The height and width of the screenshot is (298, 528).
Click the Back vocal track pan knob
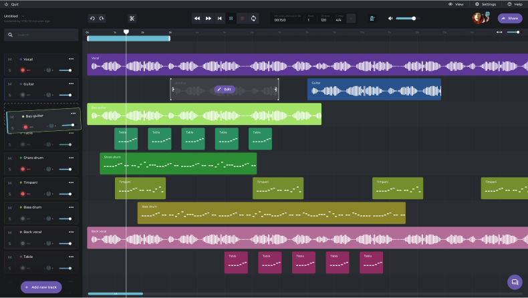[x=49, y=243]
